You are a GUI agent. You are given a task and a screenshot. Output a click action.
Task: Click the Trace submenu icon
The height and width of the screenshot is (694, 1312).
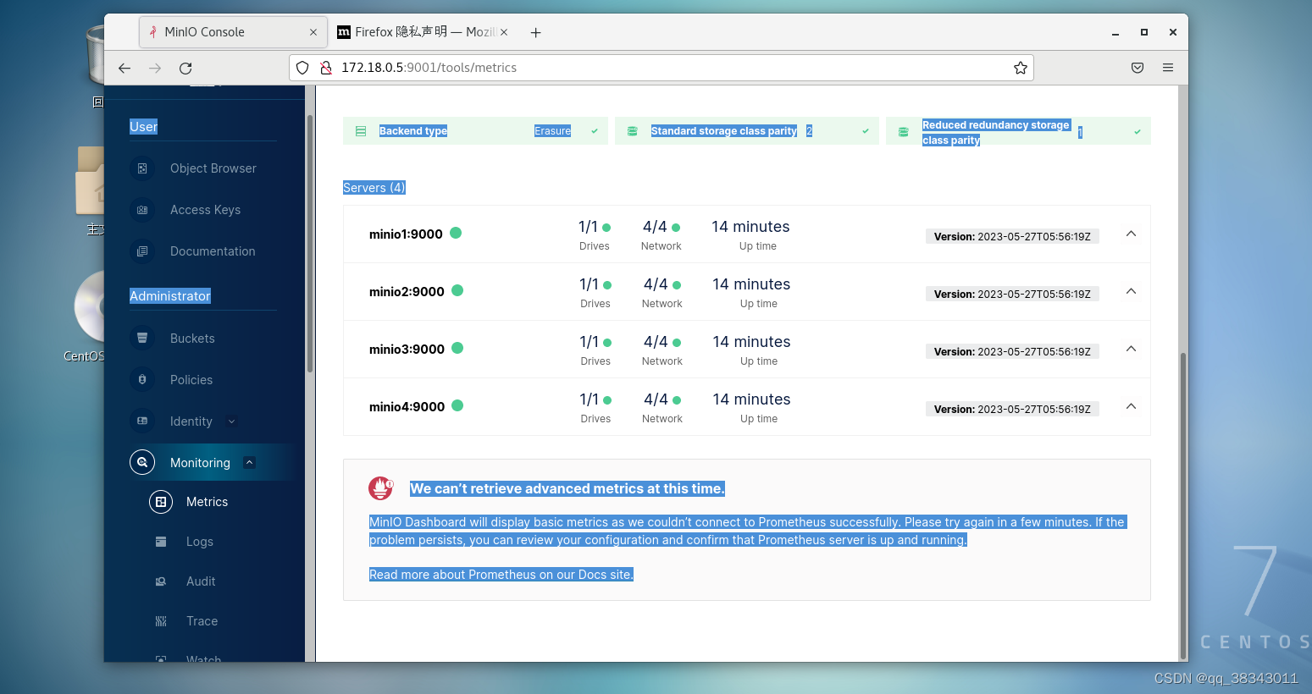tap(161, 621)
